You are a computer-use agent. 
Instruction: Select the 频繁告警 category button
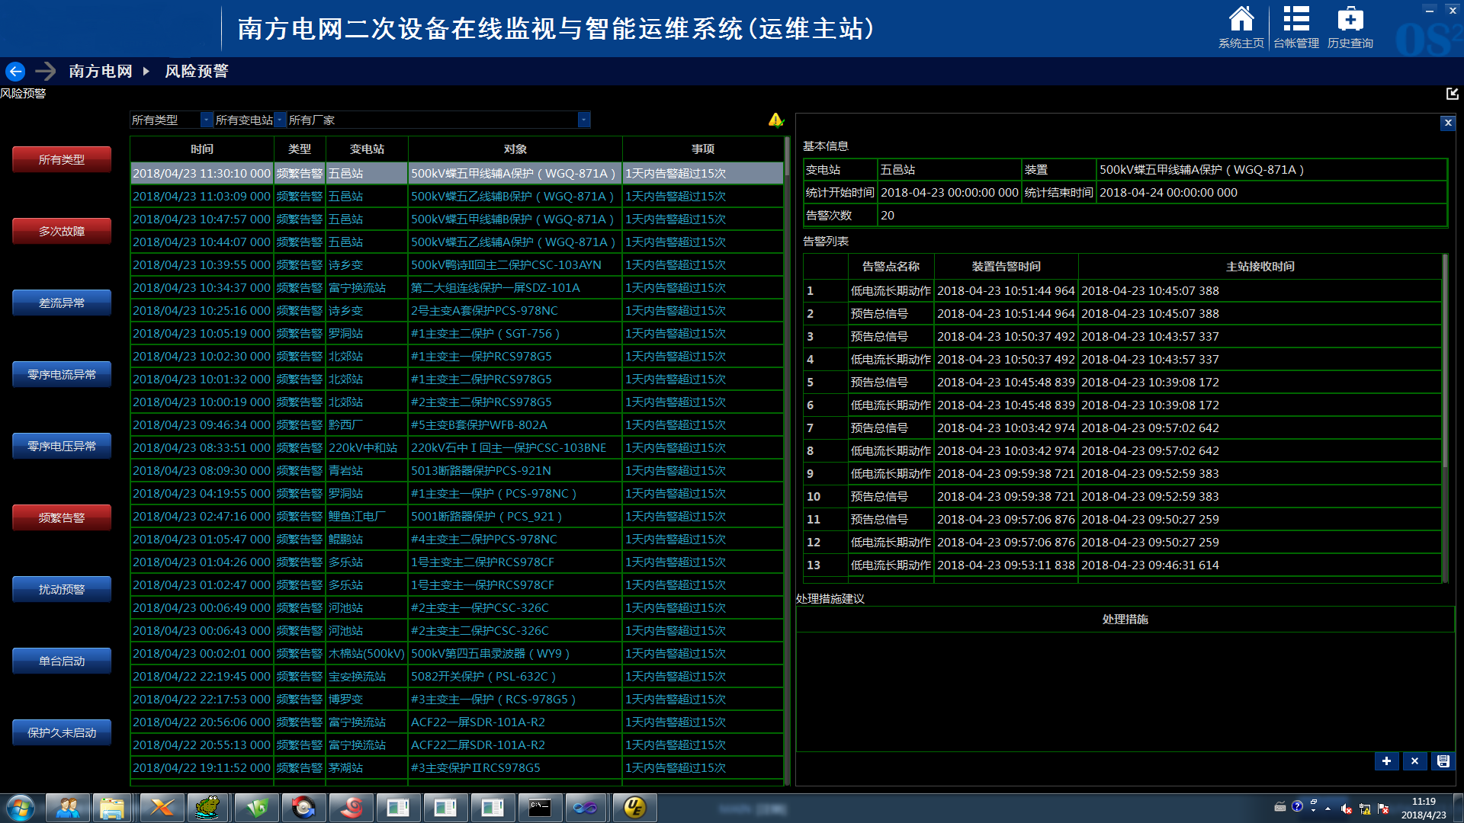62,517
